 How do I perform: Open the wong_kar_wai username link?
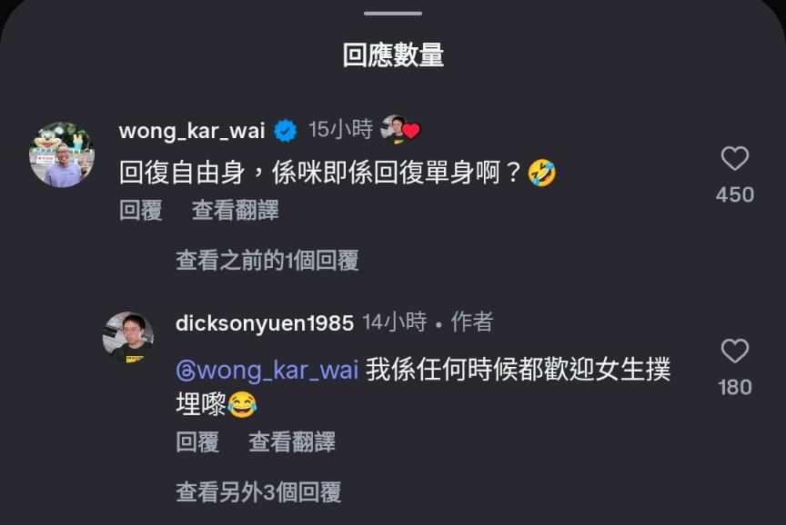coord(192,131)
